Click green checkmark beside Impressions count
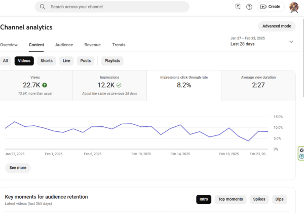Viewport: 304px width, 213px height. tap(119, 85)
